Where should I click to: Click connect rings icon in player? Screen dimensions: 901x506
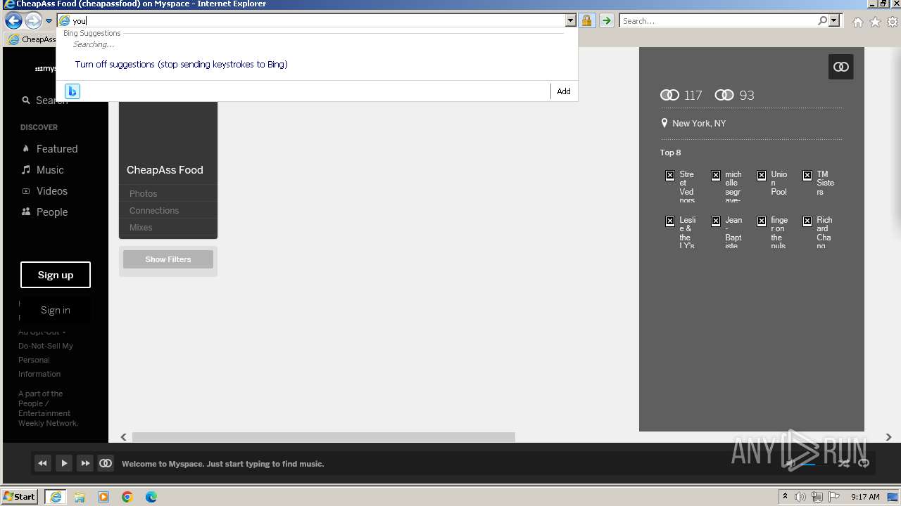pyautogui.click(x=106, y=463)
